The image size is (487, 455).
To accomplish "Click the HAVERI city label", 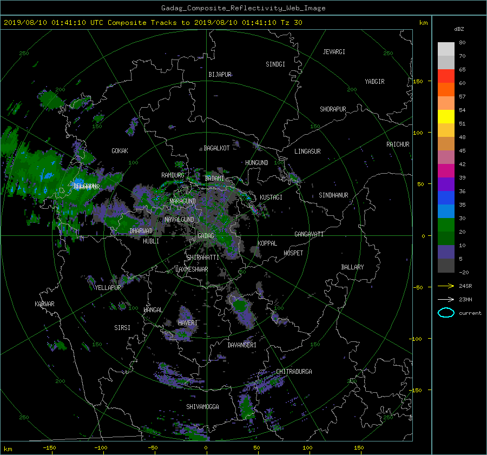I will pos(188,323).
